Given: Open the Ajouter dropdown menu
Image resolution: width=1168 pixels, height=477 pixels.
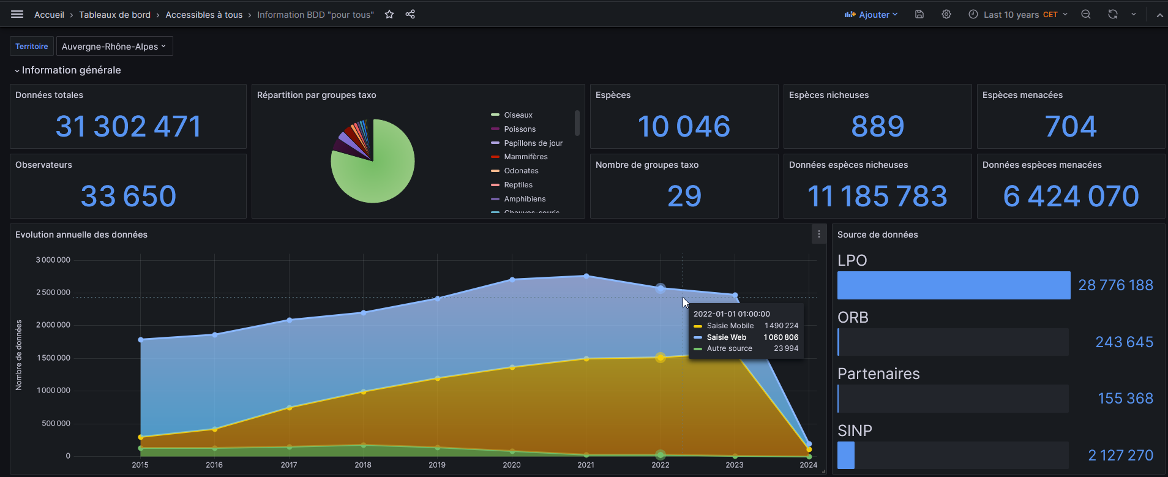Looking at the screenshot, I should 871,15.
